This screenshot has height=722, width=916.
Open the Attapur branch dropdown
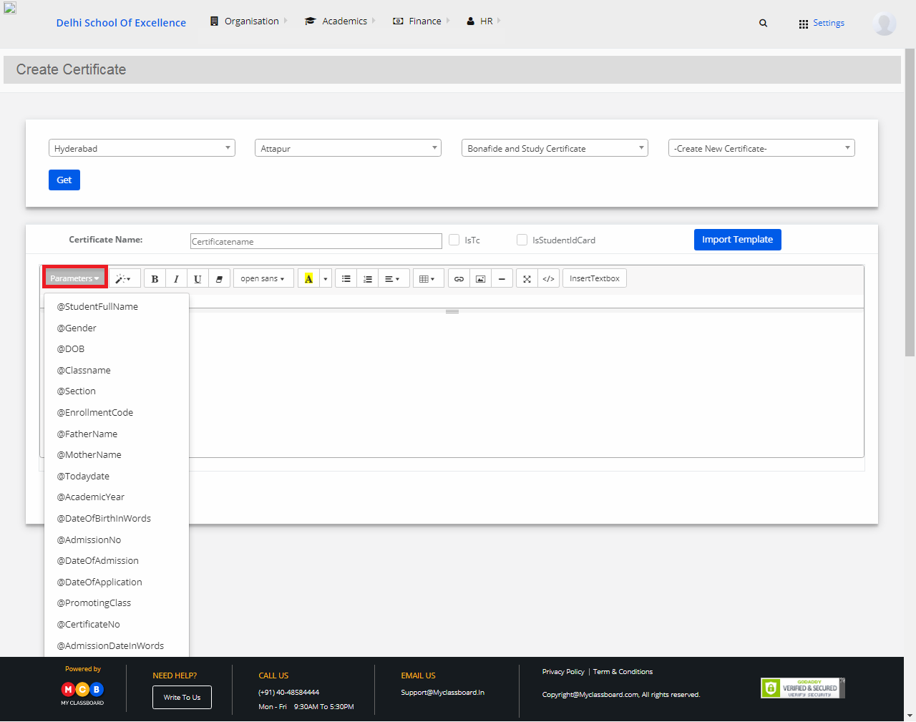tap(348, 148)
